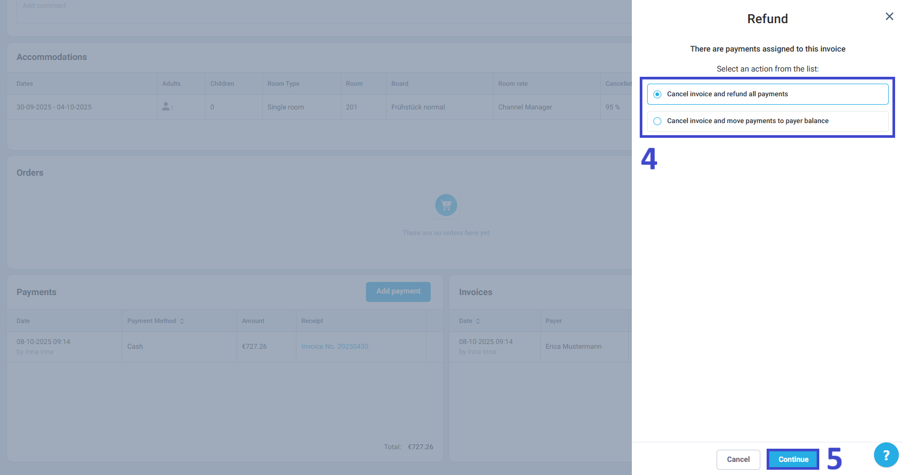This screenshot has height=475, width=903.
Task: Click the adults person icon in Accommodations
Action: [166, 106]
